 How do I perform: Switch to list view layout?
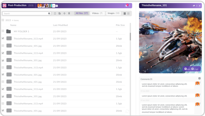[125, 13]
